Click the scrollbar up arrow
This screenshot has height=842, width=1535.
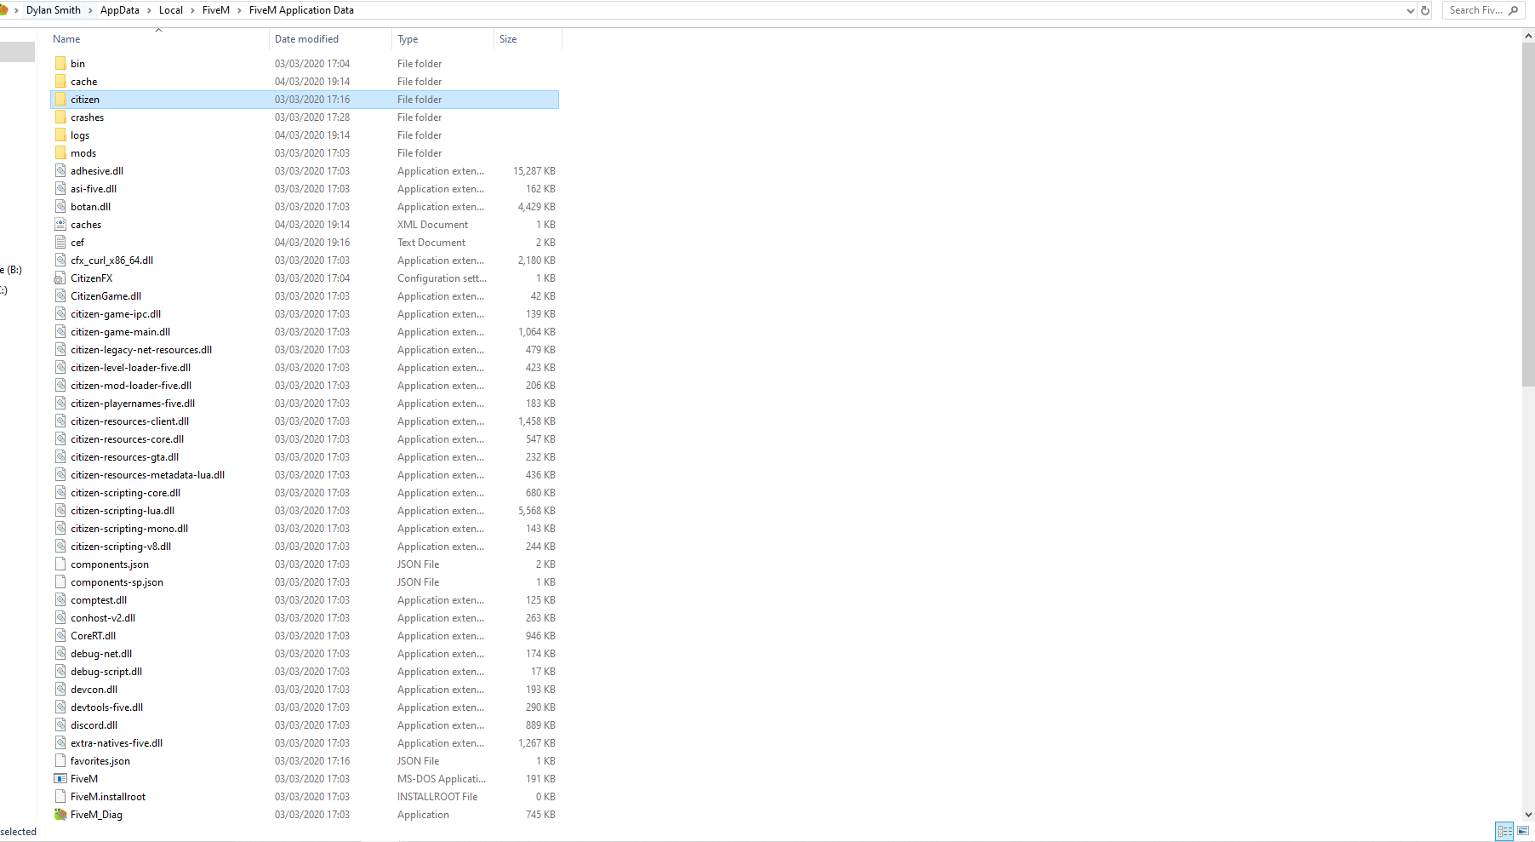(1528, 36)
